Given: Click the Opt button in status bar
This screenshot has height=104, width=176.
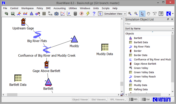Looking at the screenshot, I should 146,99.
